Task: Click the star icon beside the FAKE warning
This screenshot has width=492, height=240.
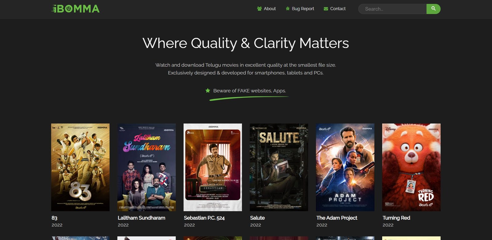Action: pos(208,91)
